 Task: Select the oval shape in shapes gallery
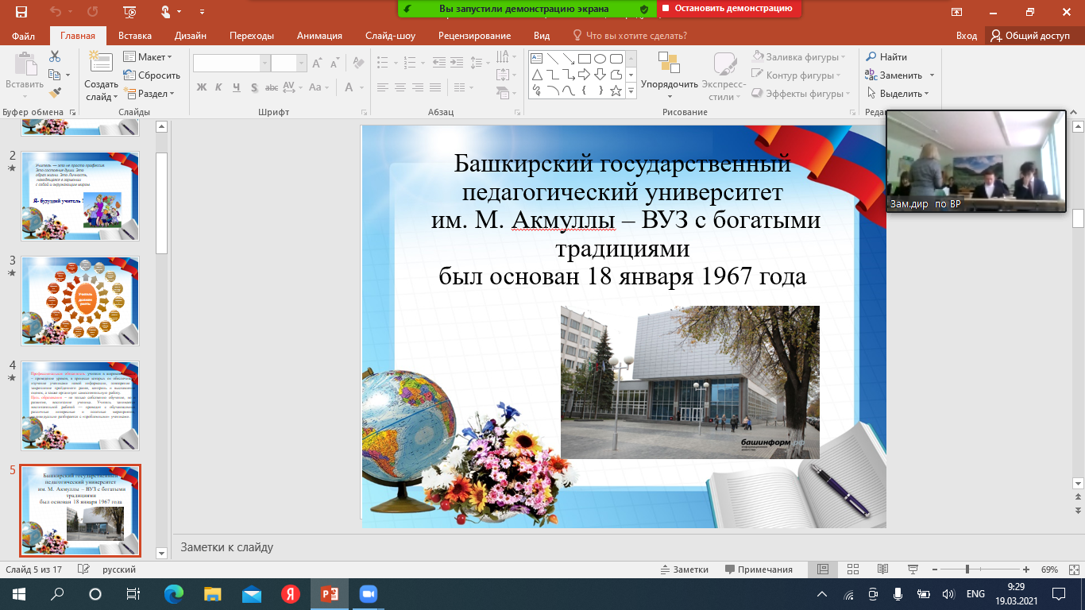[x=600, y=58]
